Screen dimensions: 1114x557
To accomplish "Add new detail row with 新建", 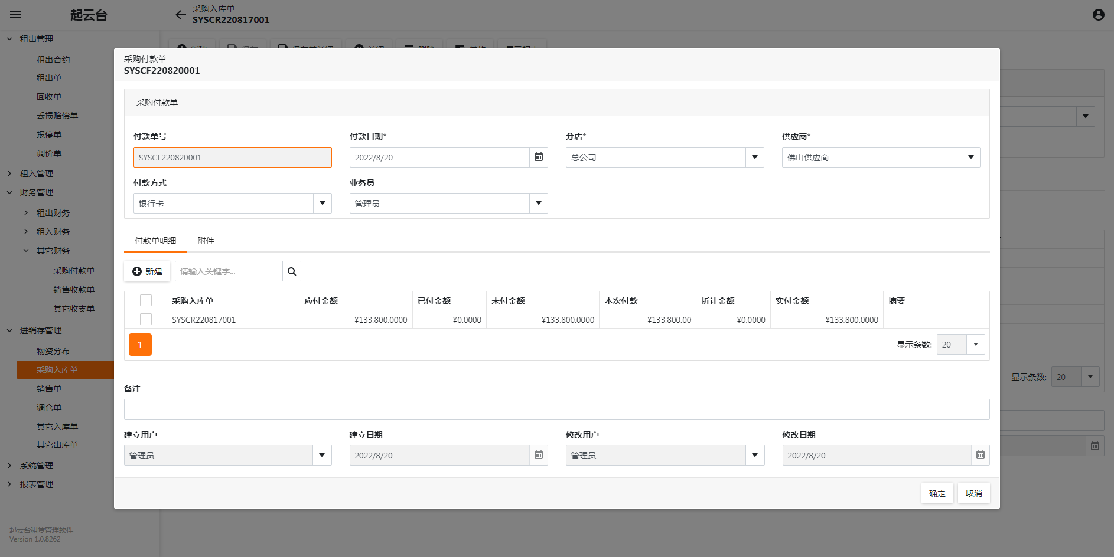I will click(x=148, y=271).
